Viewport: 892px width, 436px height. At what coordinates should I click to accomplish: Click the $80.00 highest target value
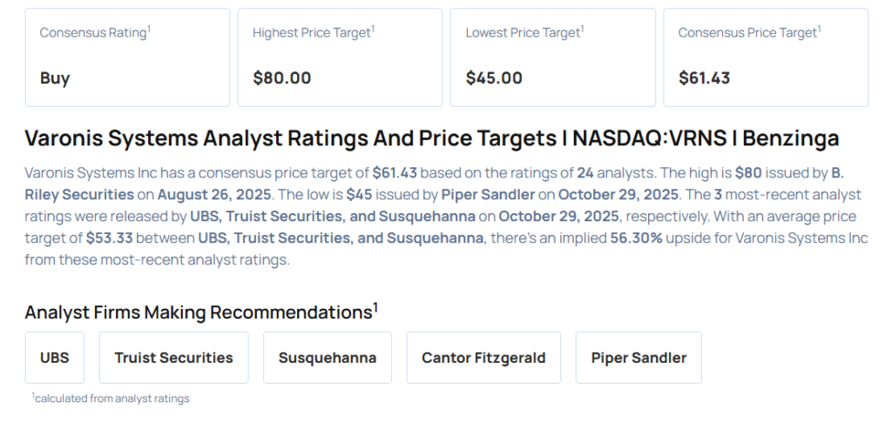click(x=282, y=78)
